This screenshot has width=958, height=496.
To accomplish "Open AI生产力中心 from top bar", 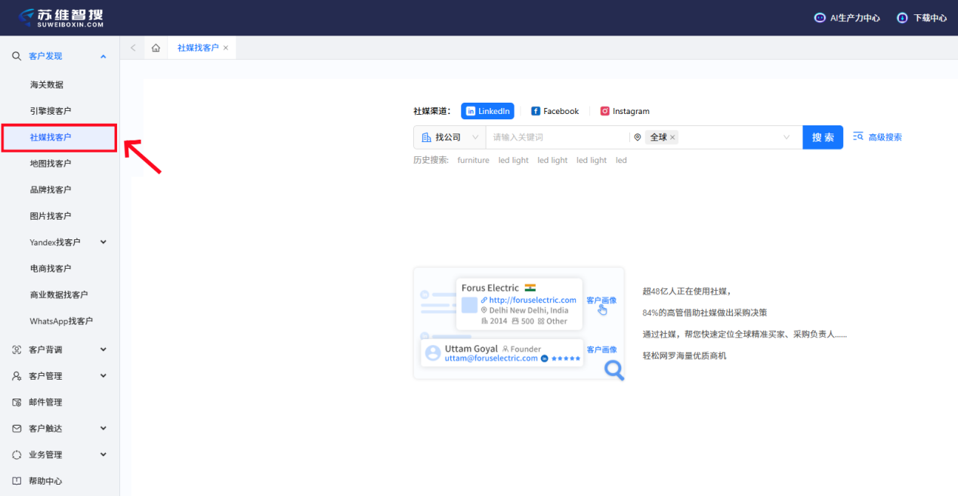I will click(846, 18).
